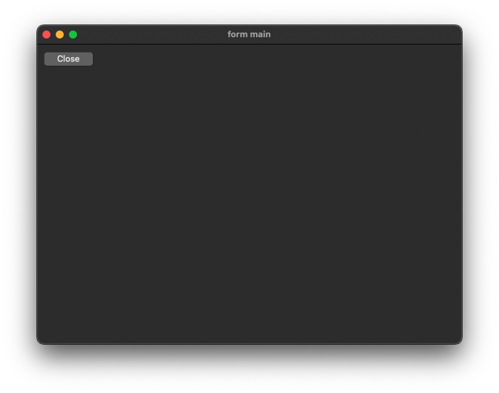Maximize the window using the green button
499x393 pixels.
point(73,35)
